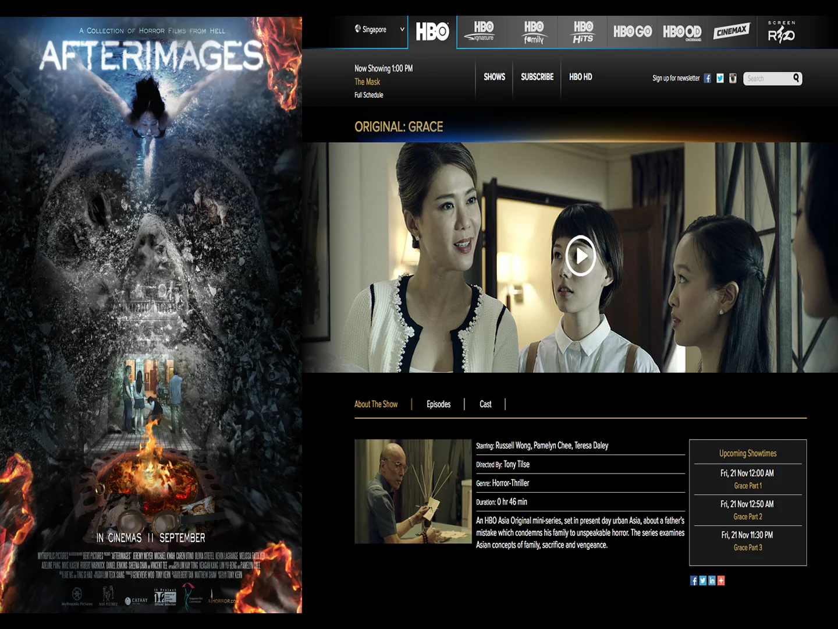Click Directed By: Tony Tilse line
Image resolution: width=838 pixels, height=629 pixels.
[503, 465]
